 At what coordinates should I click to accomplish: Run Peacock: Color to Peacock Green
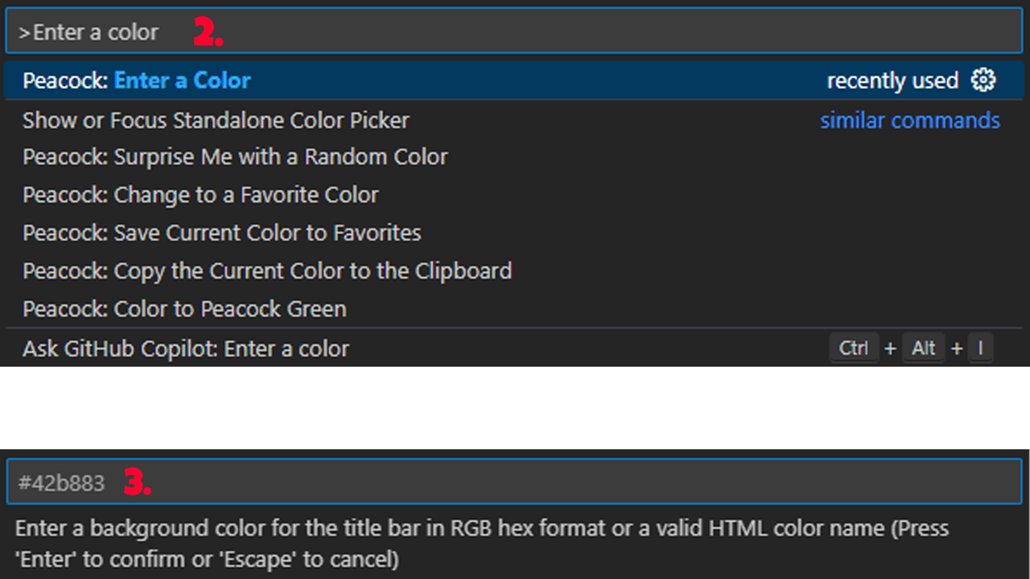(x=184, y=309)
